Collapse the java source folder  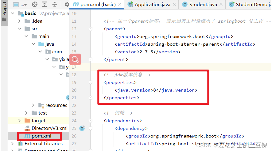[x=33, y=44]
